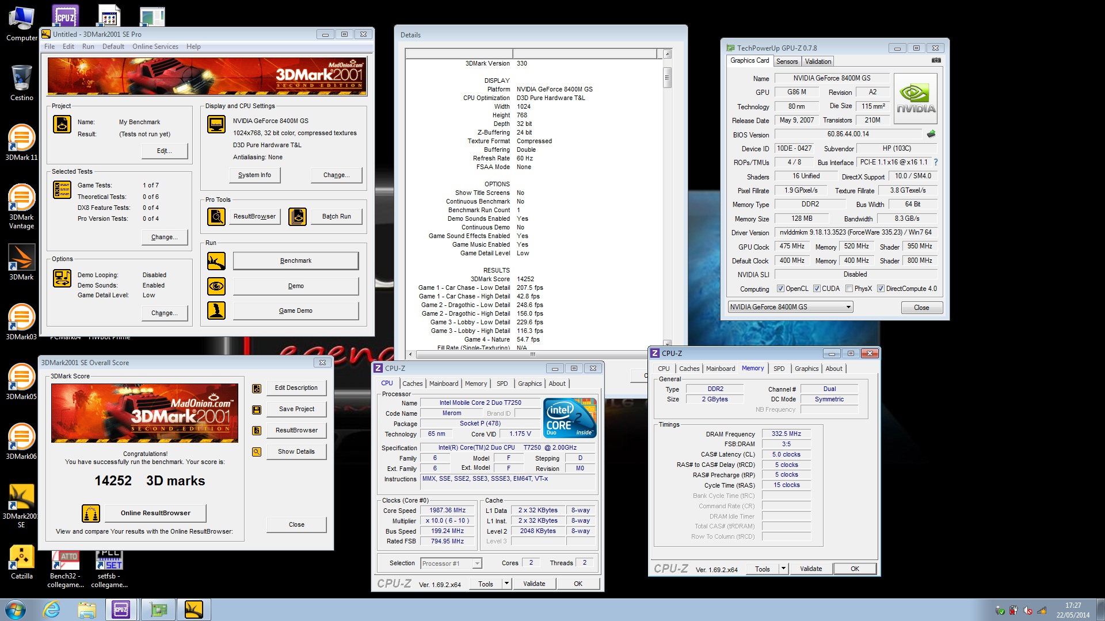Screen dimensions: 1105x621
Task: Switch to the Validation tab in GPU-Z
Action: 818,62
